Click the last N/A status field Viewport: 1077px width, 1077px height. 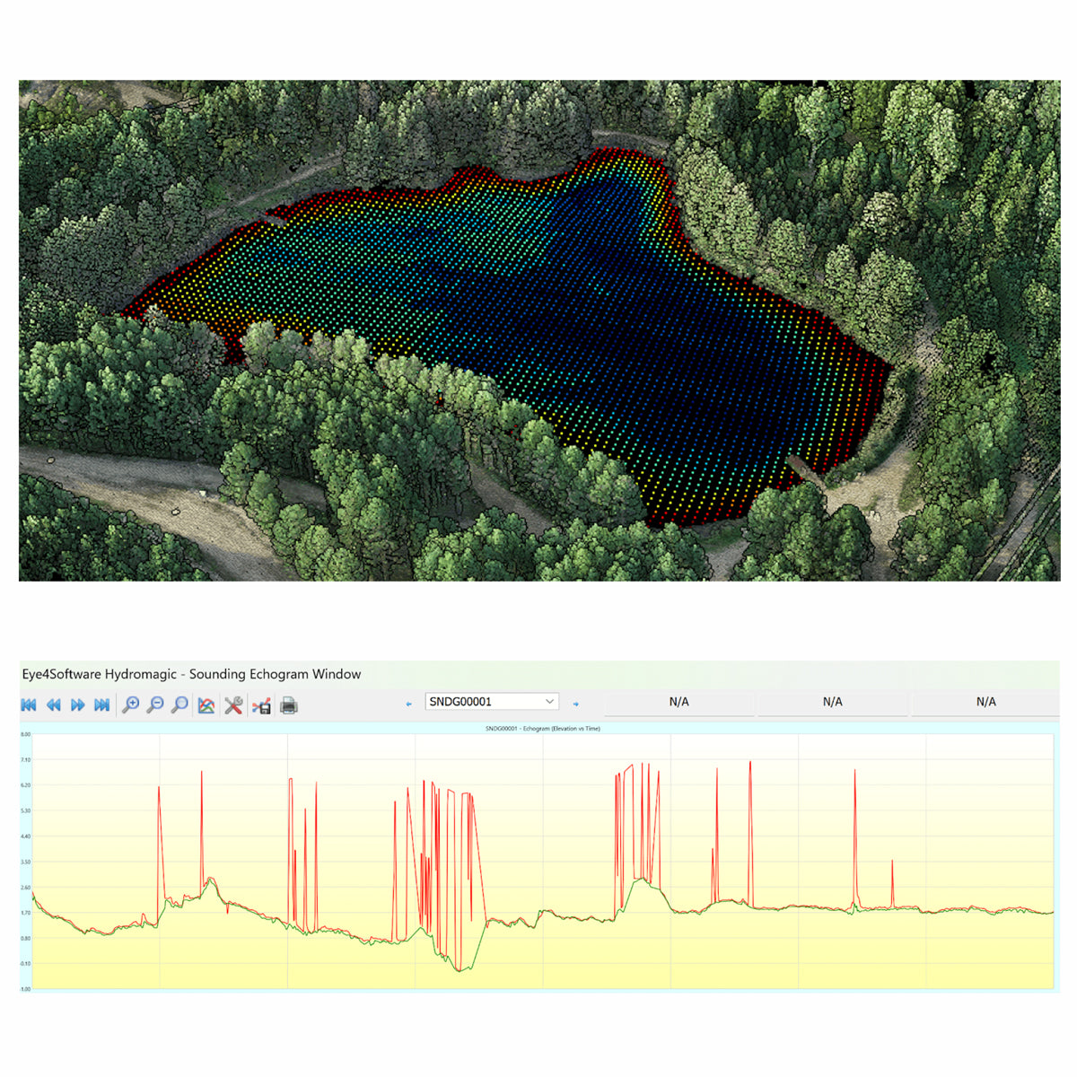click(x=985, y=703)
